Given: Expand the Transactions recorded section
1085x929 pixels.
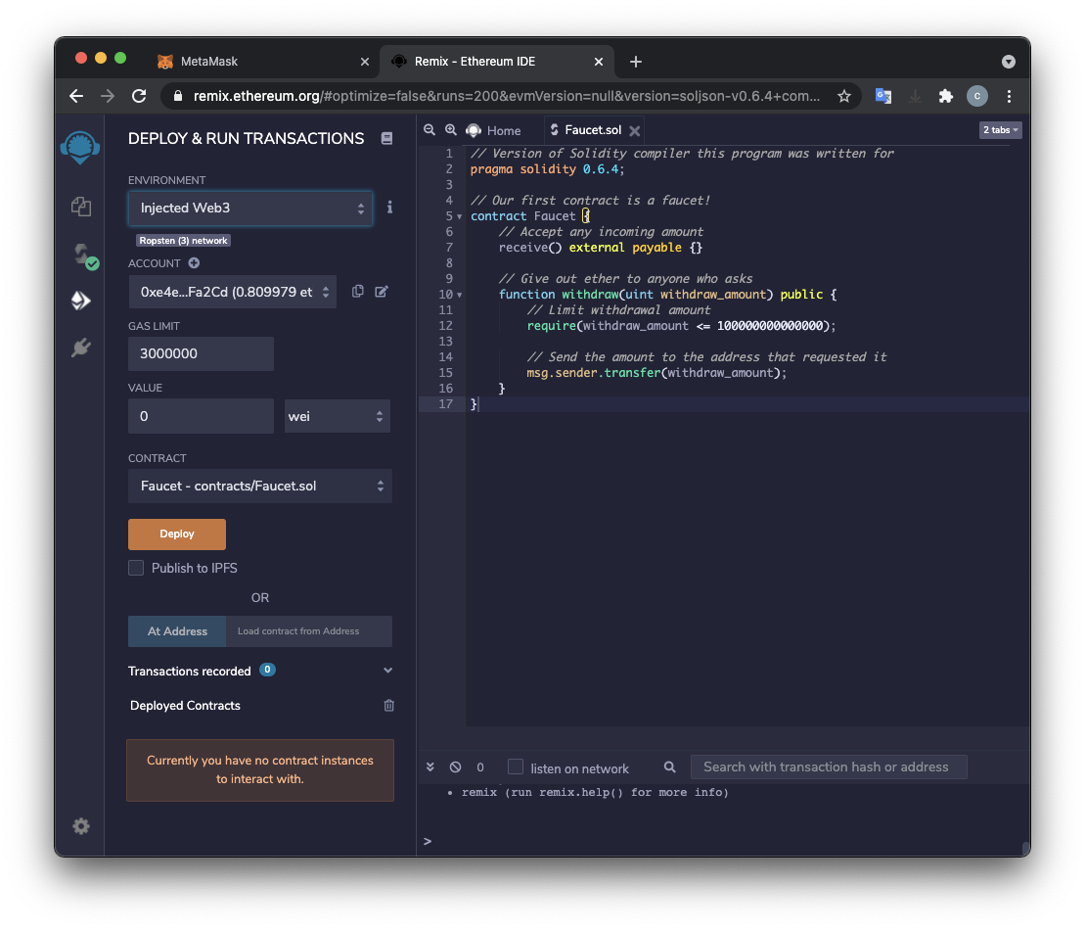Looking at the screenshot, I should 387,672.
